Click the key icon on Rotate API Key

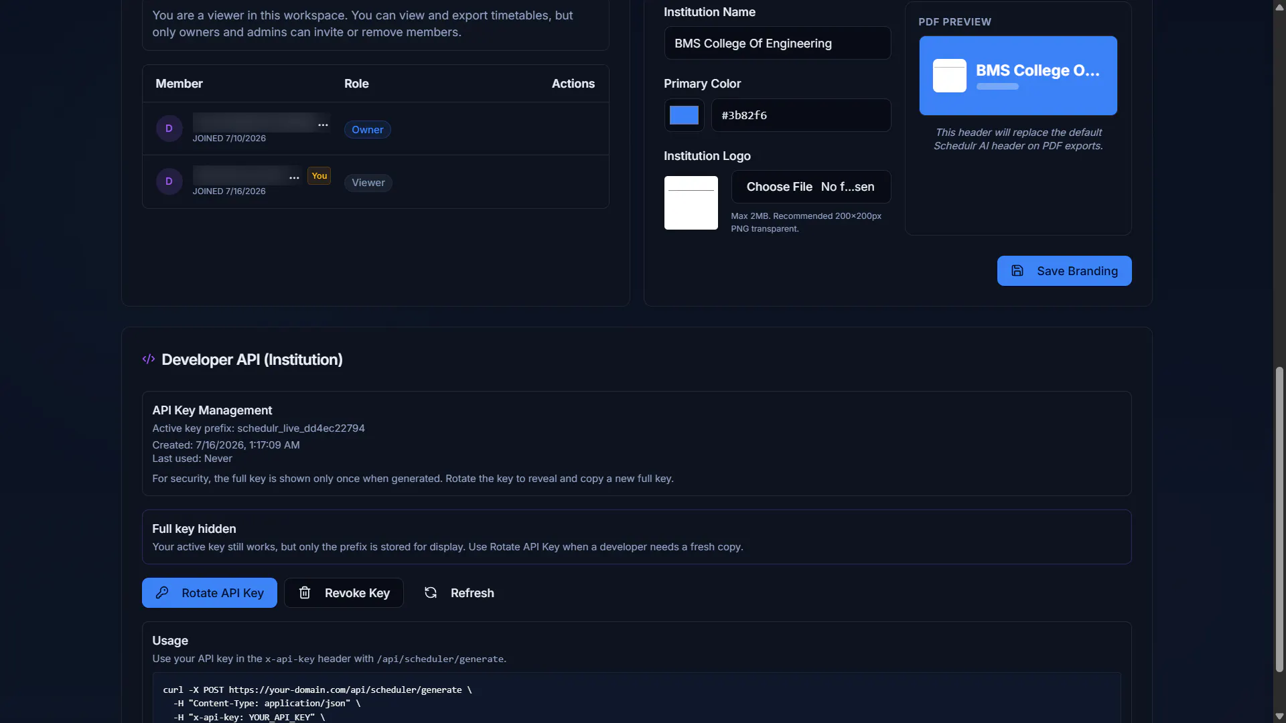(x=162, y=592)
